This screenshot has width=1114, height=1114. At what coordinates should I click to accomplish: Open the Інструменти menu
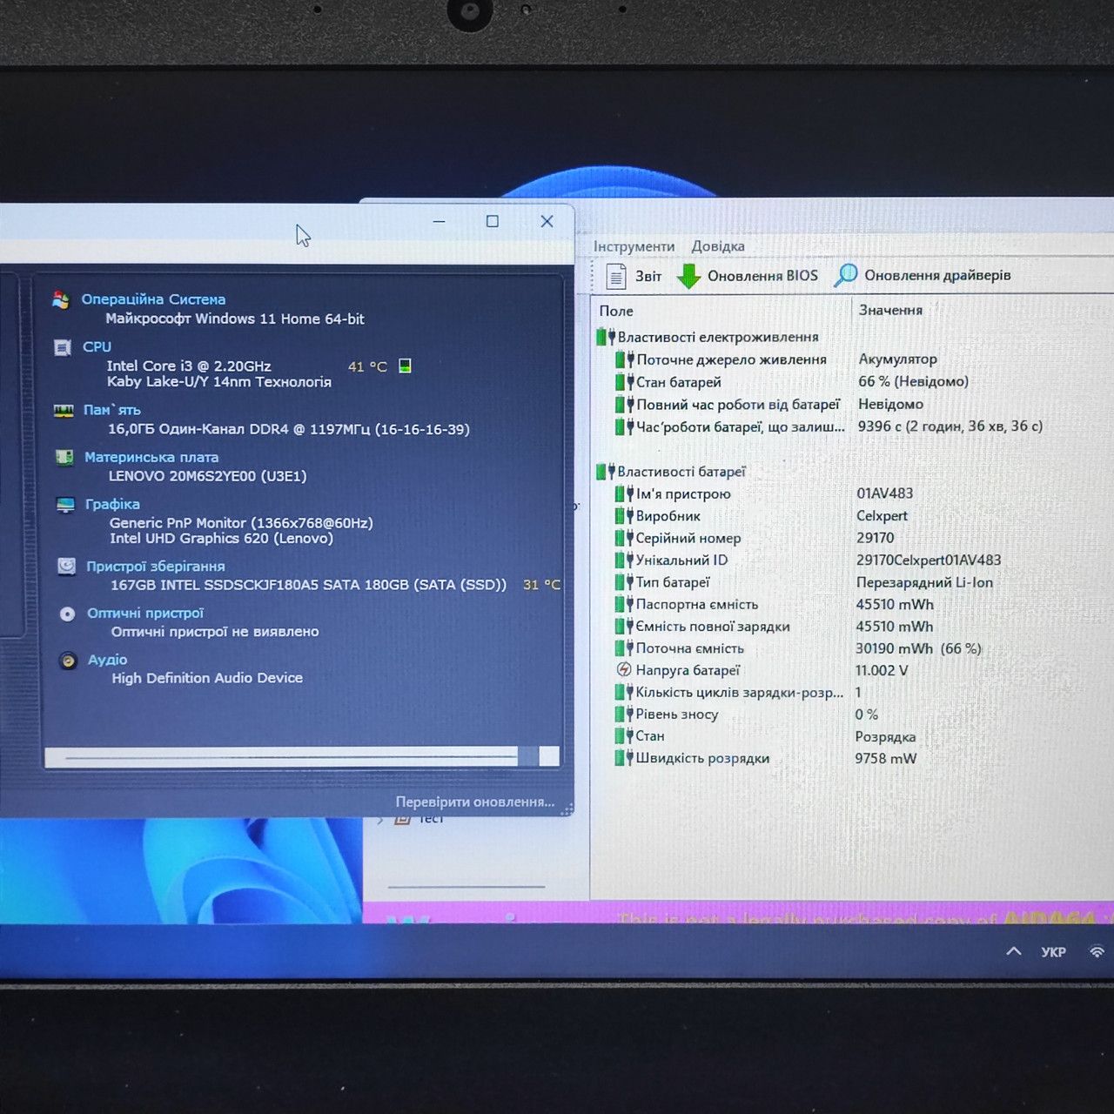click(x=634, y=246)
